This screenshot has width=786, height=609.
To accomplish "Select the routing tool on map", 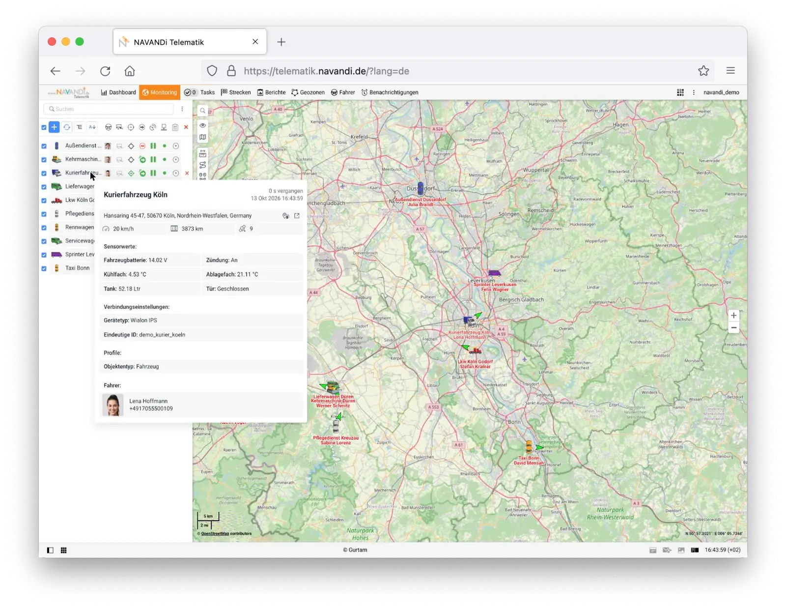I will (202, 165).
